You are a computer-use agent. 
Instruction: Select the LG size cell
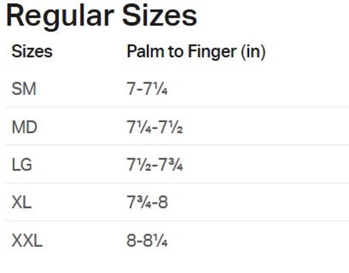point(22,165)
